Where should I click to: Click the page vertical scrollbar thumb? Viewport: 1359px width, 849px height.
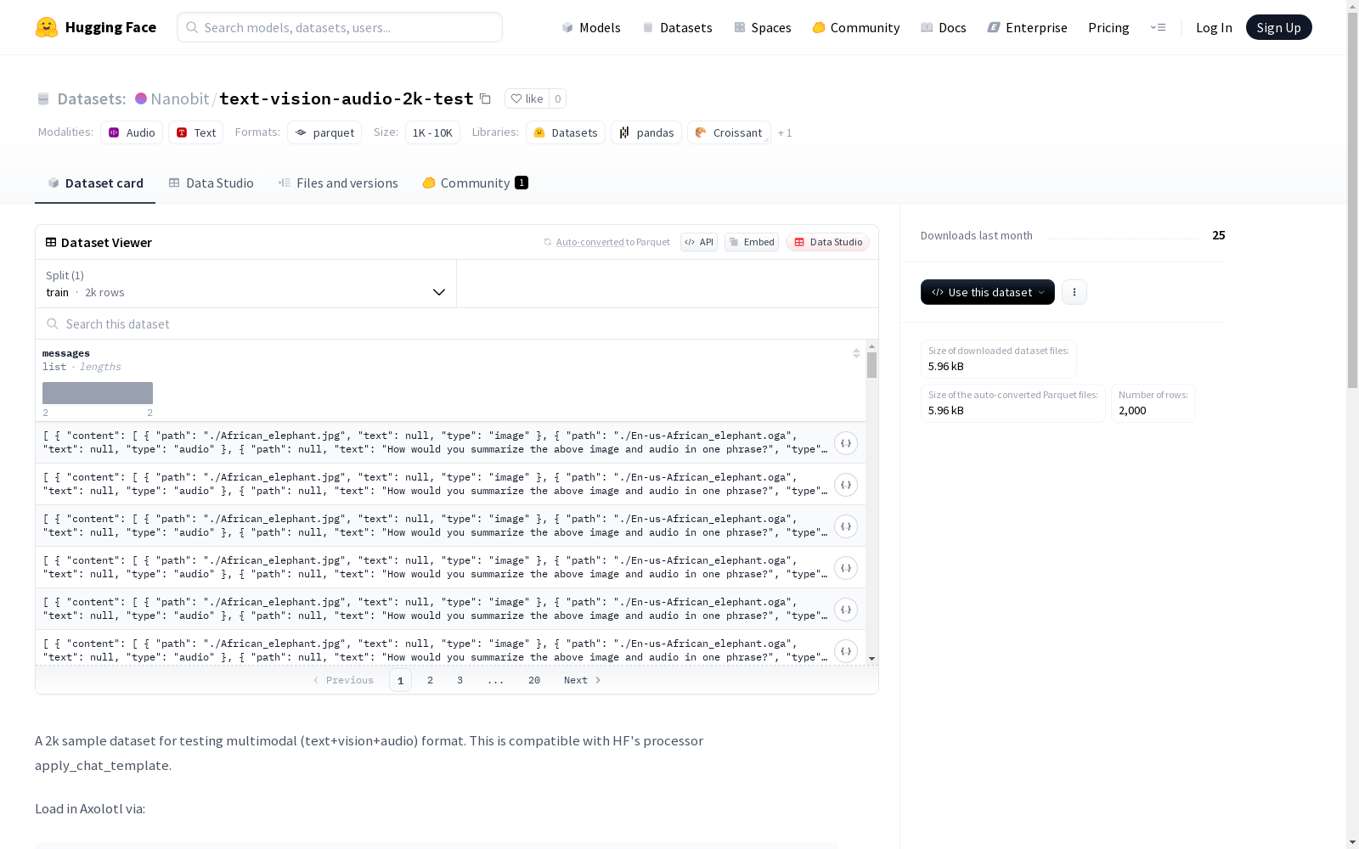point(1352,200)
